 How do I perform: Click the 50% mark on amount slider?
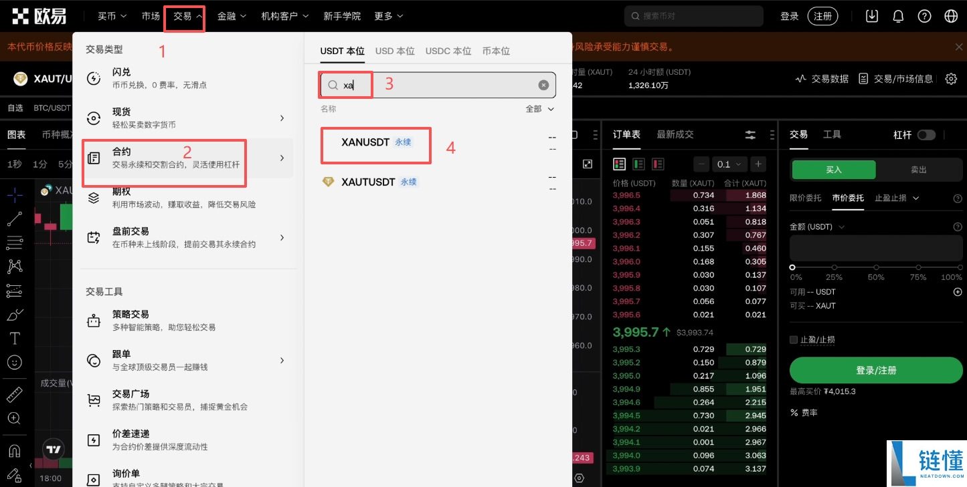pos(876,267)
